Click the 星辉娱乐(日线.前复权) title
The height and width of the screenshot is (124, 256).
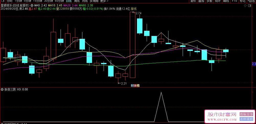click(15, 5)
